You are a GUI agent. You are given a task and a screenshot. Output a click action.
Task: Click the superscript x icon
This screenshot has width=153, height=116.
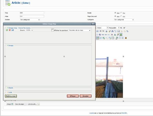(124, 28)
